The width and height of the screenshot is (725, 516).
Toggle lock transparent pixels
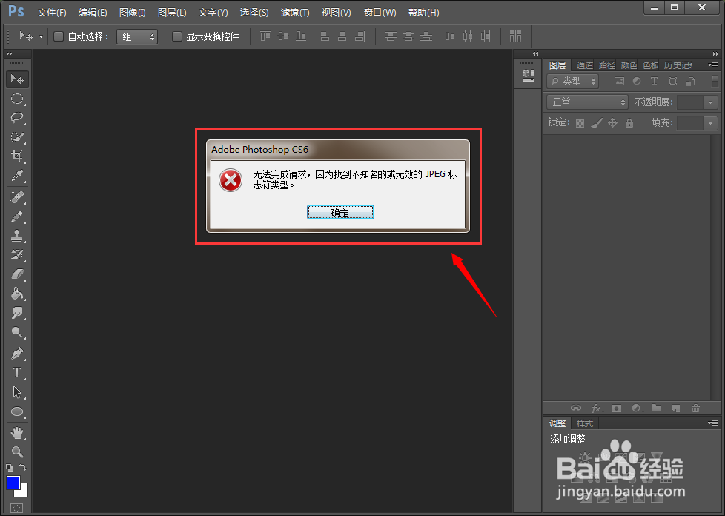pos(580,123)
